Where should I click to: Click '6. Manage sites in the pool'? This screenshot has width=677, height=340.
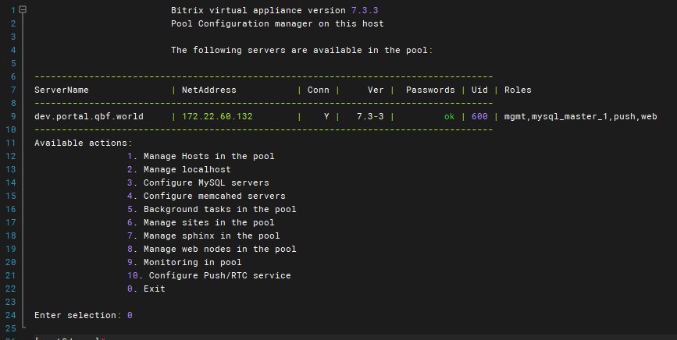[x=201, y=222]
